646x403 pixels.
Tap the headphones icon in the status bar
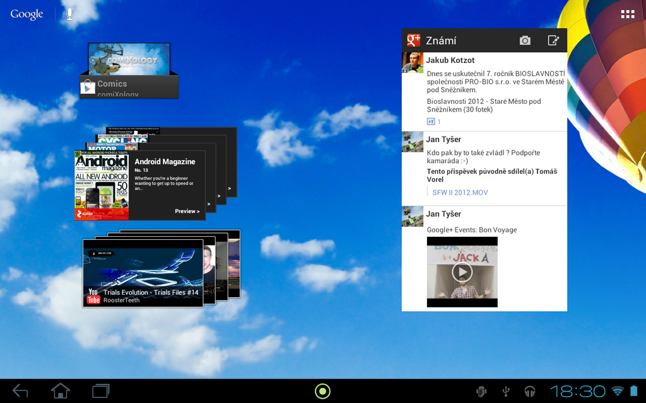[529, 390]
